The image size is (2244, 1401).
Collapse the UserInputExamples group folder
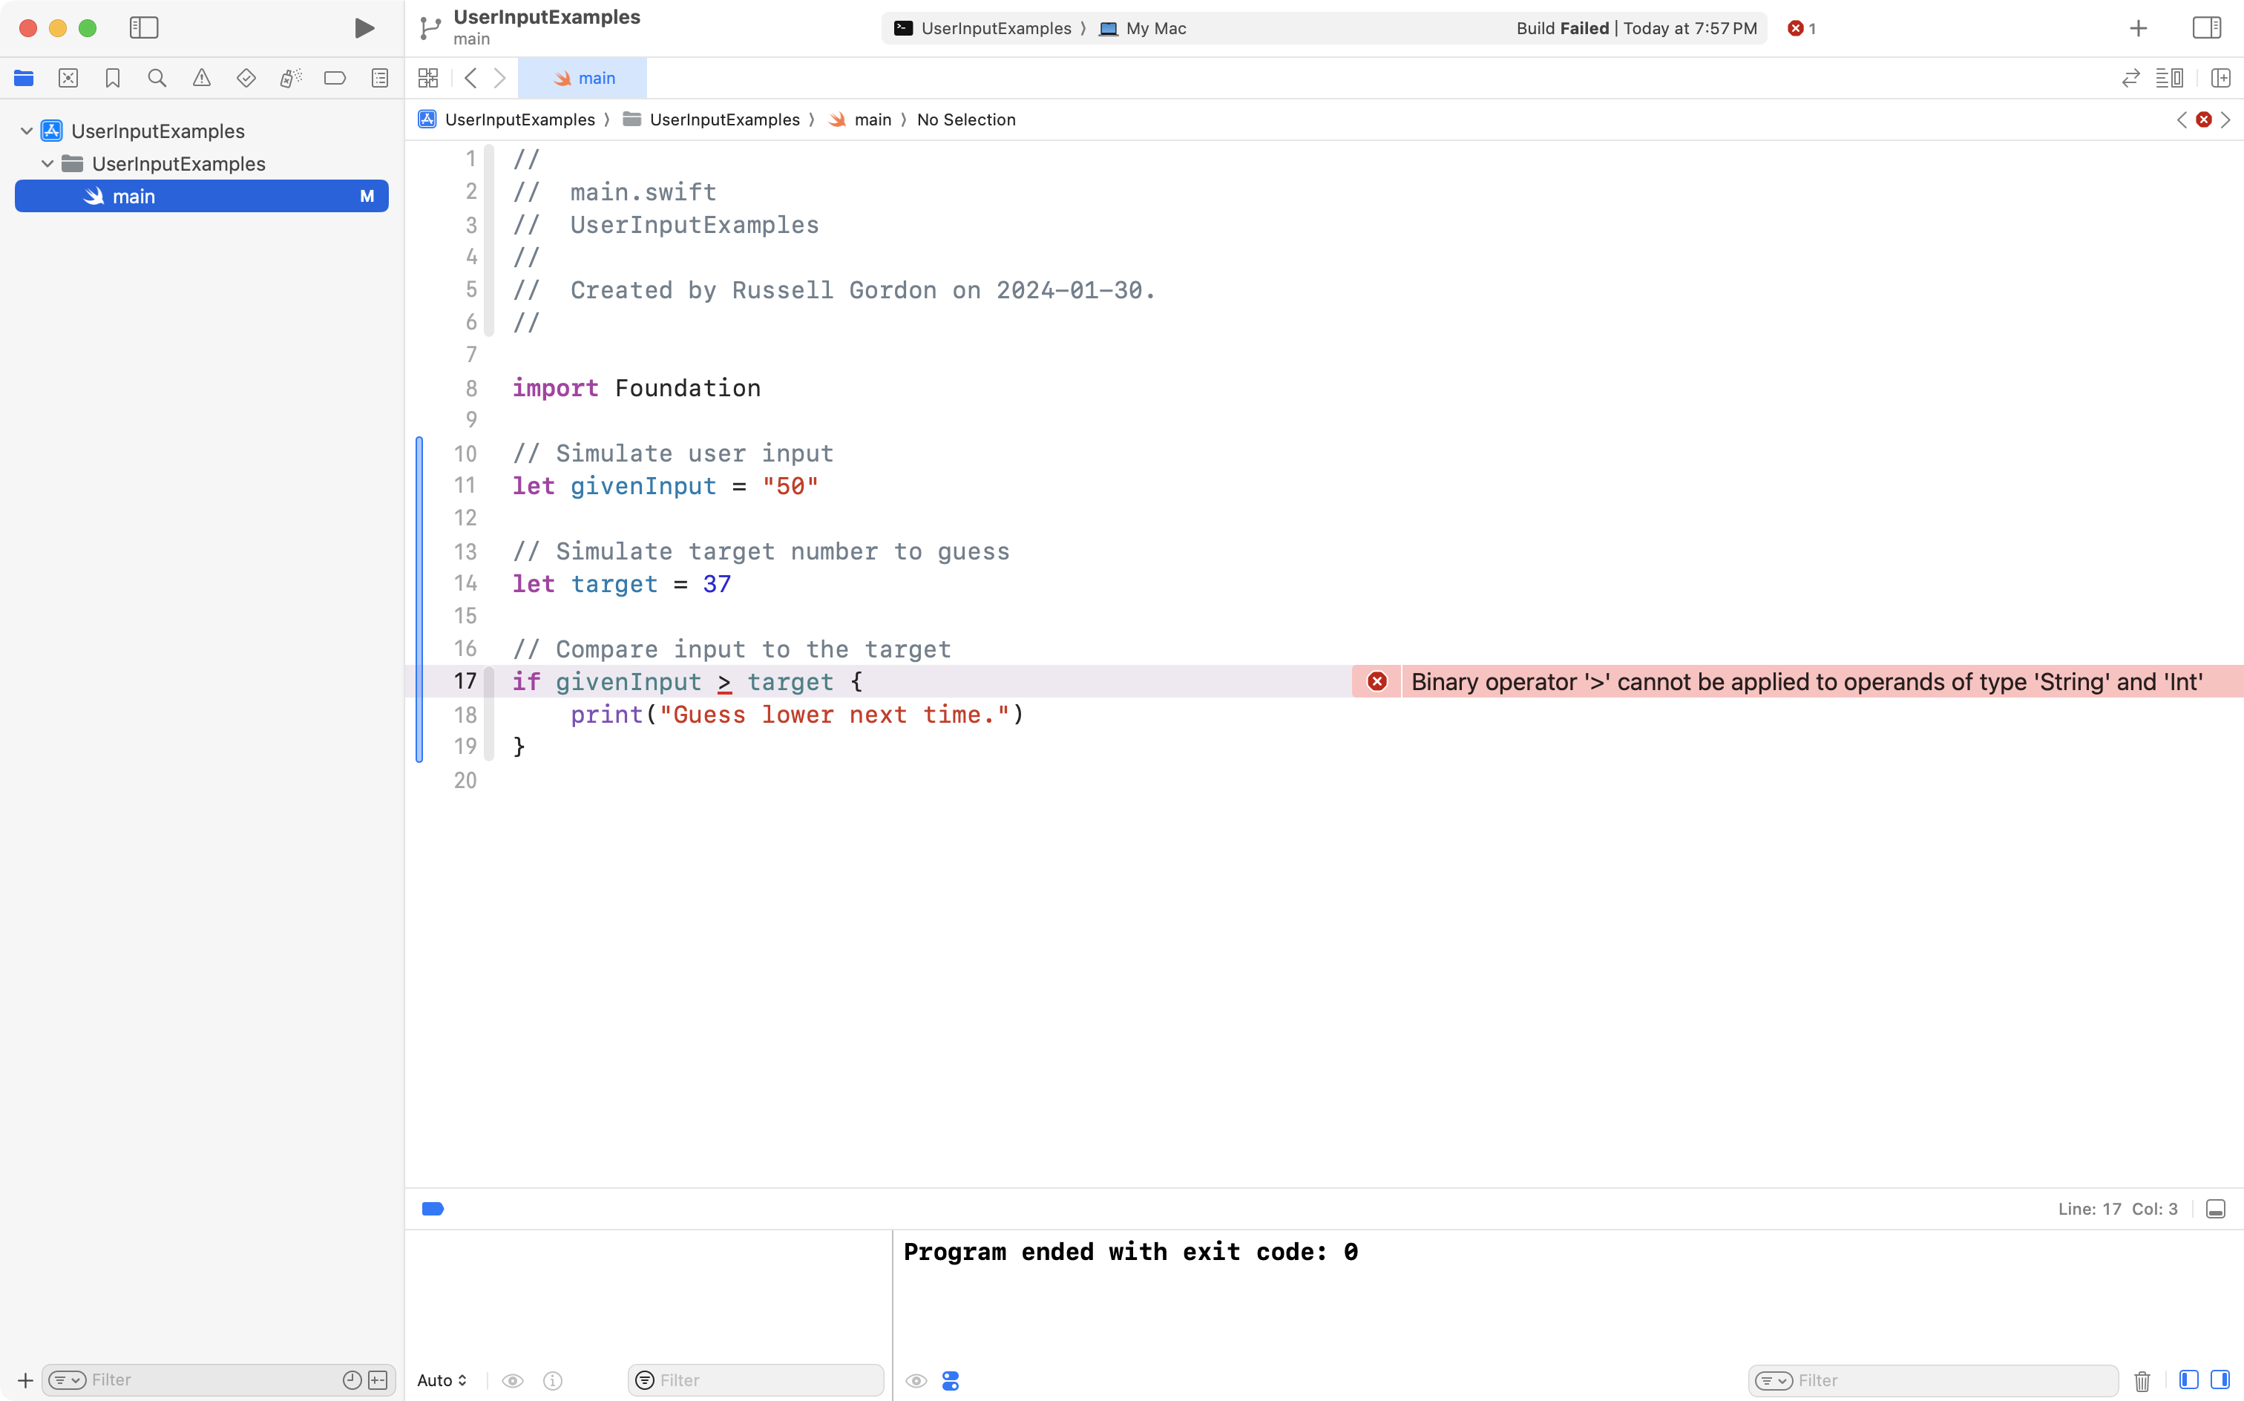tap(47, 163)
